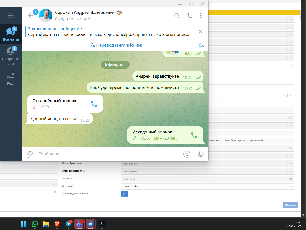Viewport: 306px width, 230px height.
Task: Dismiss the pinned message bar
Action: click(x=201, y=32)
